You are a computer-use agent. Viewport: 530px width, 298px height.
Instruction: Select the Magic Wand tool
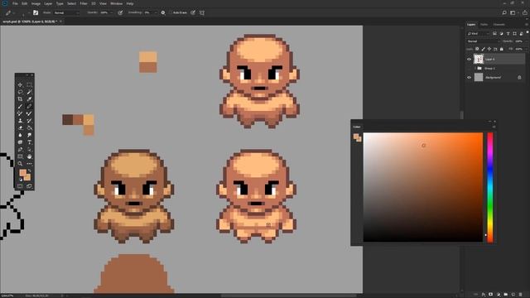click(29, 92)
